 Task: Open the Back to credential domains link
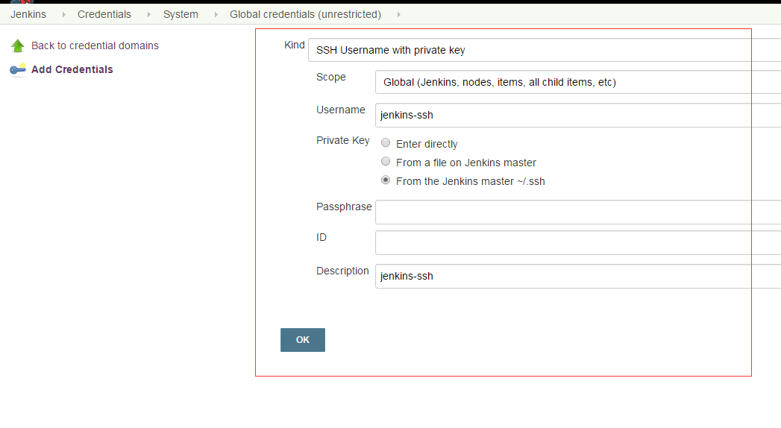[x=95, y=45]
